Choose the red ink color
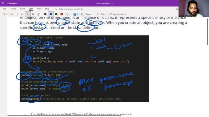 [x=62, y=14]
